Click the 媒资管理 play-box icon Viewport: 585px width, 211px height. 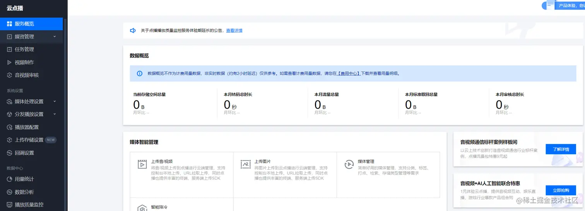[x=10, y=37]
